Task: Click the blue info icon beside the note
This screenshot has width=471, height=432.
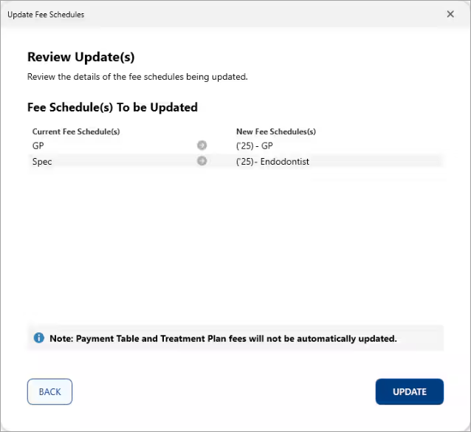Action: pos(39,338)
